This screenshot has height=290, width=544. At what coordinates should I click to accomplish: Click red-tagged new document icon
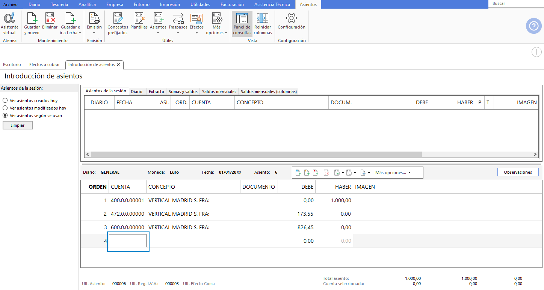[316, 173]
